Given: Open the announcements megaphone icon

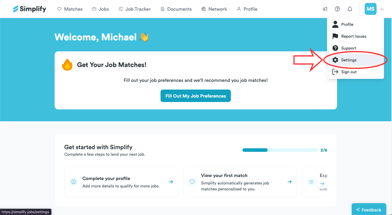Looking at the screenshot, I should tap(325, 9).
